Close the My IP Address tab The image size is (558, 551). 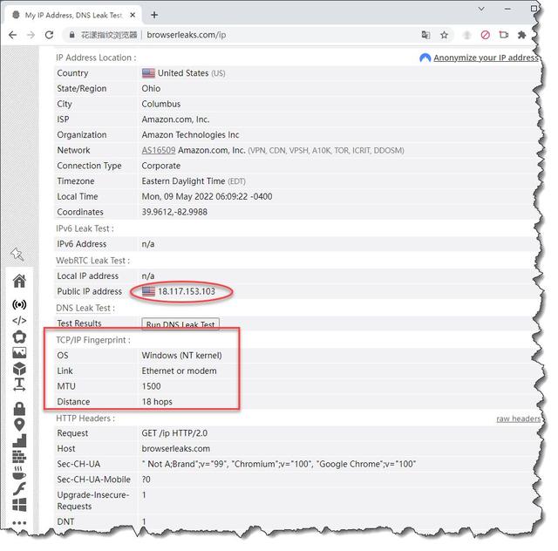pos(133,15)
